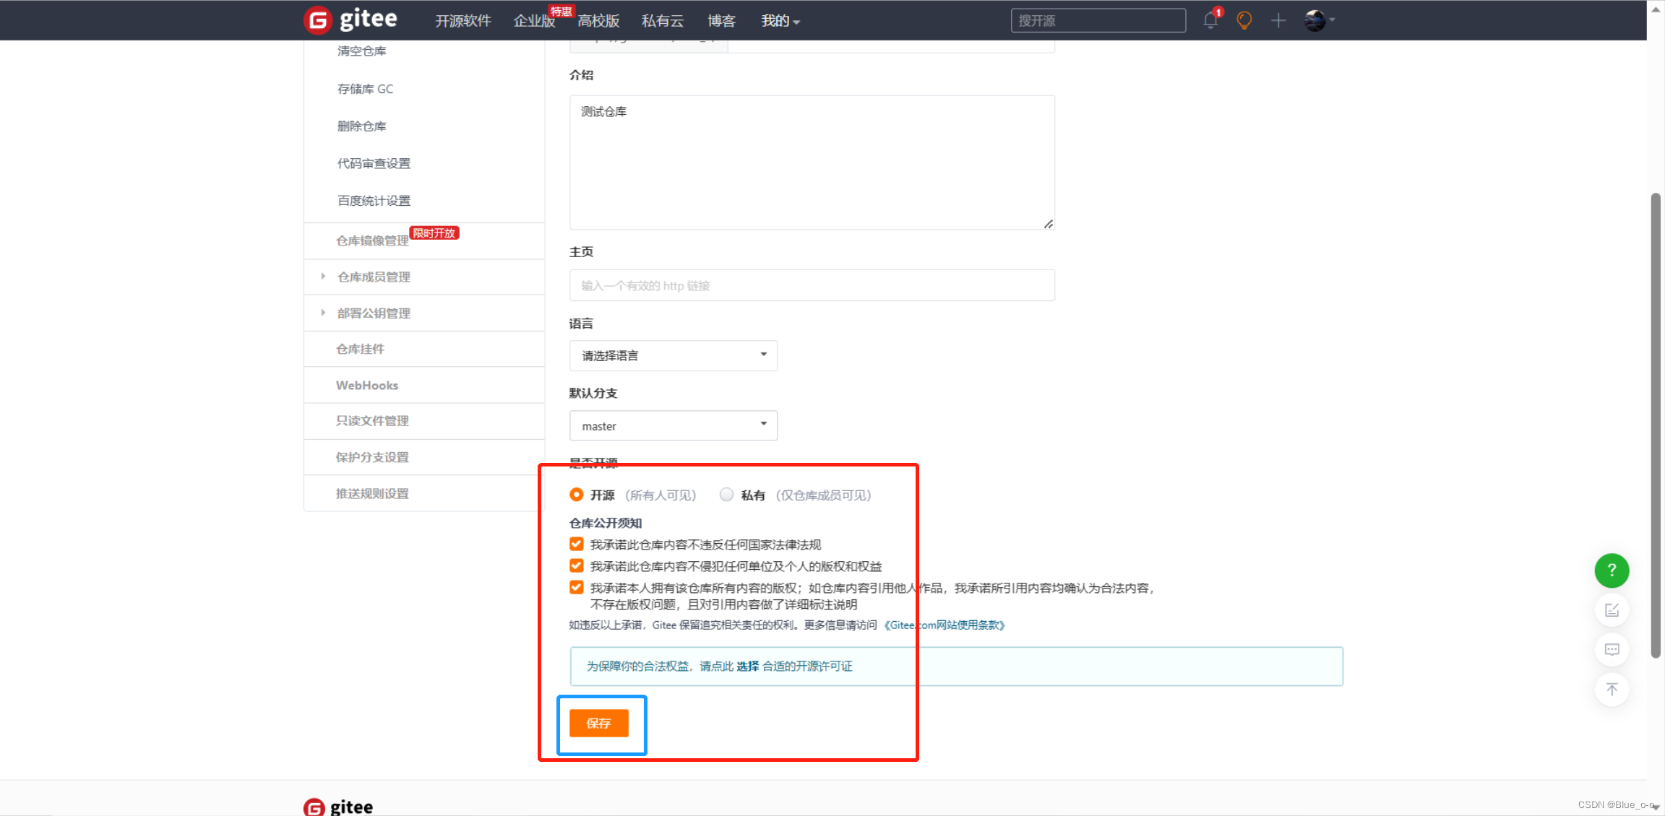Click the Gitee logo in header

350,19
